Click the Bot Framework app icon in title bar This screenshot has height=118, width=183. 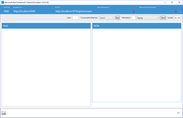[2, 2]
